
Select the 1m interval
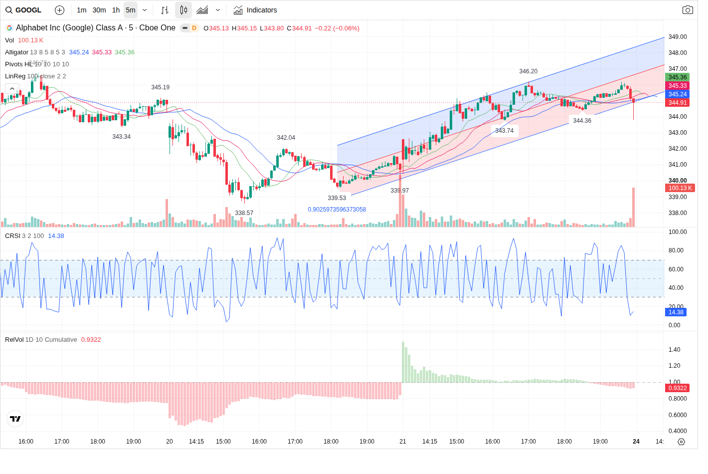[x=82, y=10]
